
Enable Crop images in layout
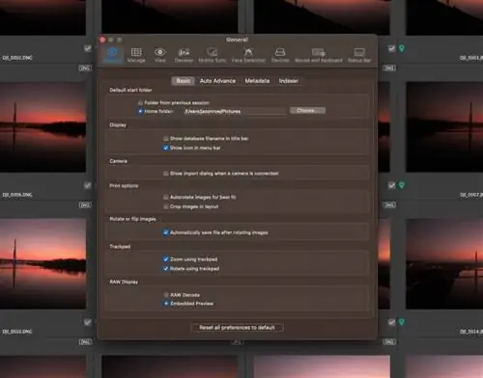[x=166, y=206]
